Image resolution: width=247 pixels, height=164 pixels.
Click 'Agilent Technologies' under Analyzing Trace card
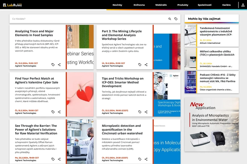point(26,66)
